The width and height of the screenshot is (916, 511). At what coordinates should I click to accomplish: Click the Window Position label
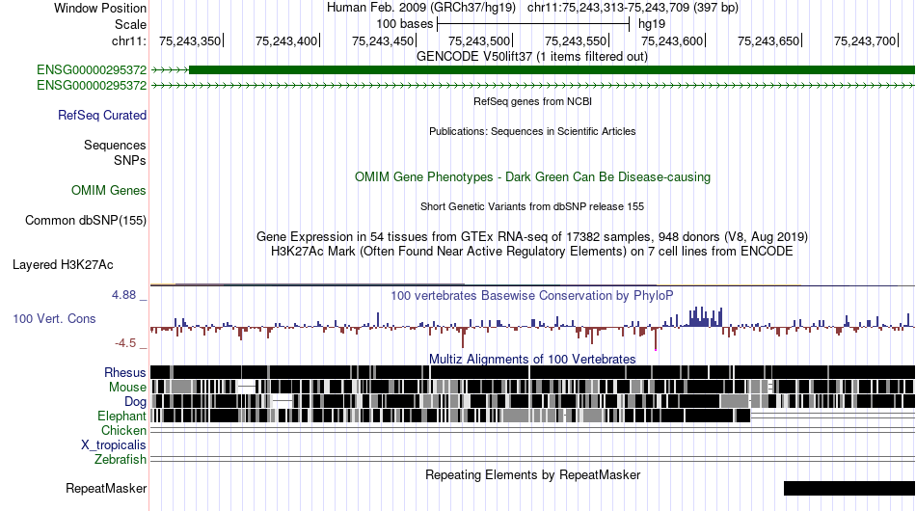[x=100, y=8]
